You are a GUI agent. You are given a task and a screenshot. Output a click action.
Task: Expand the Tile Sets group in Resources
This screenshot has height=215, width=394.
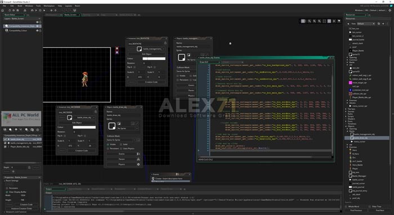[346, 109]
